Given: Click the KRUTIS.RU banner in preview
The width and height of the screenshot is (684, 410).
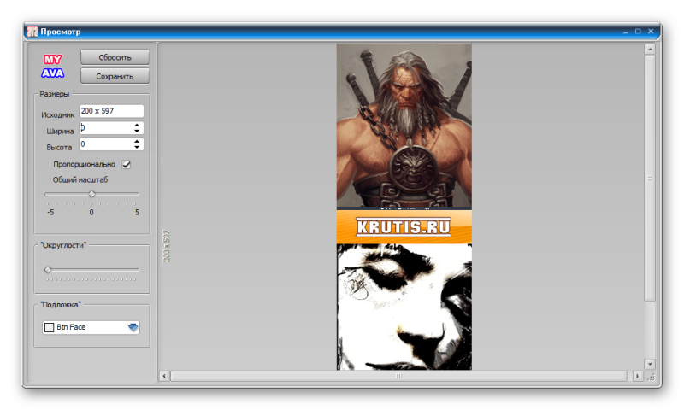Looking at the screenshot, I should click(404, 226).
